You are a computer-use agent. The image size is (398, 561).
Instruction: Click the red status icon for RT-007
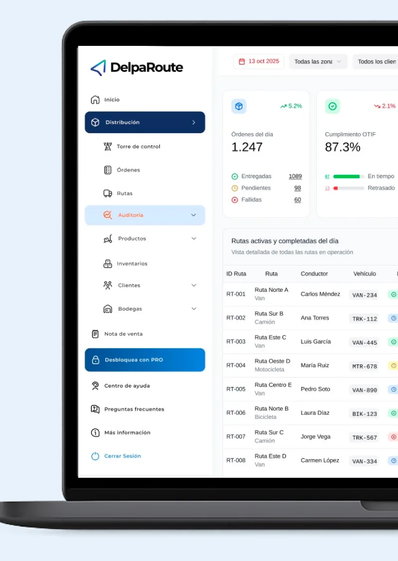[394, 437]
